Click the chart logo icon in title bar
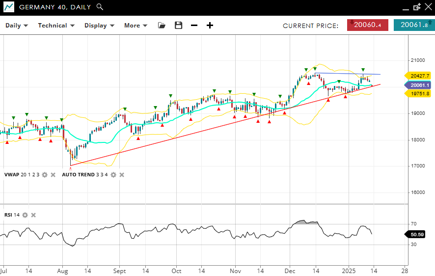The height and width of the screenshot is (276, 435). pos(9,7)
